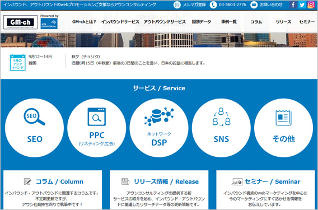This screenshot has width=318, height=210.
Task: Open the アウトバウンドサービス menu
Action: click(x=165, y=22)
